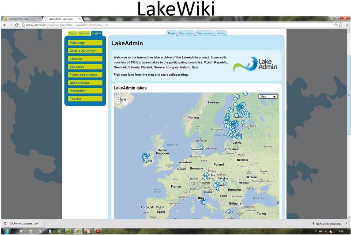Open Interaction in the sidebar
Image resolution: width=351 pixels, height=235 pixels.
(x=85, y=91)
